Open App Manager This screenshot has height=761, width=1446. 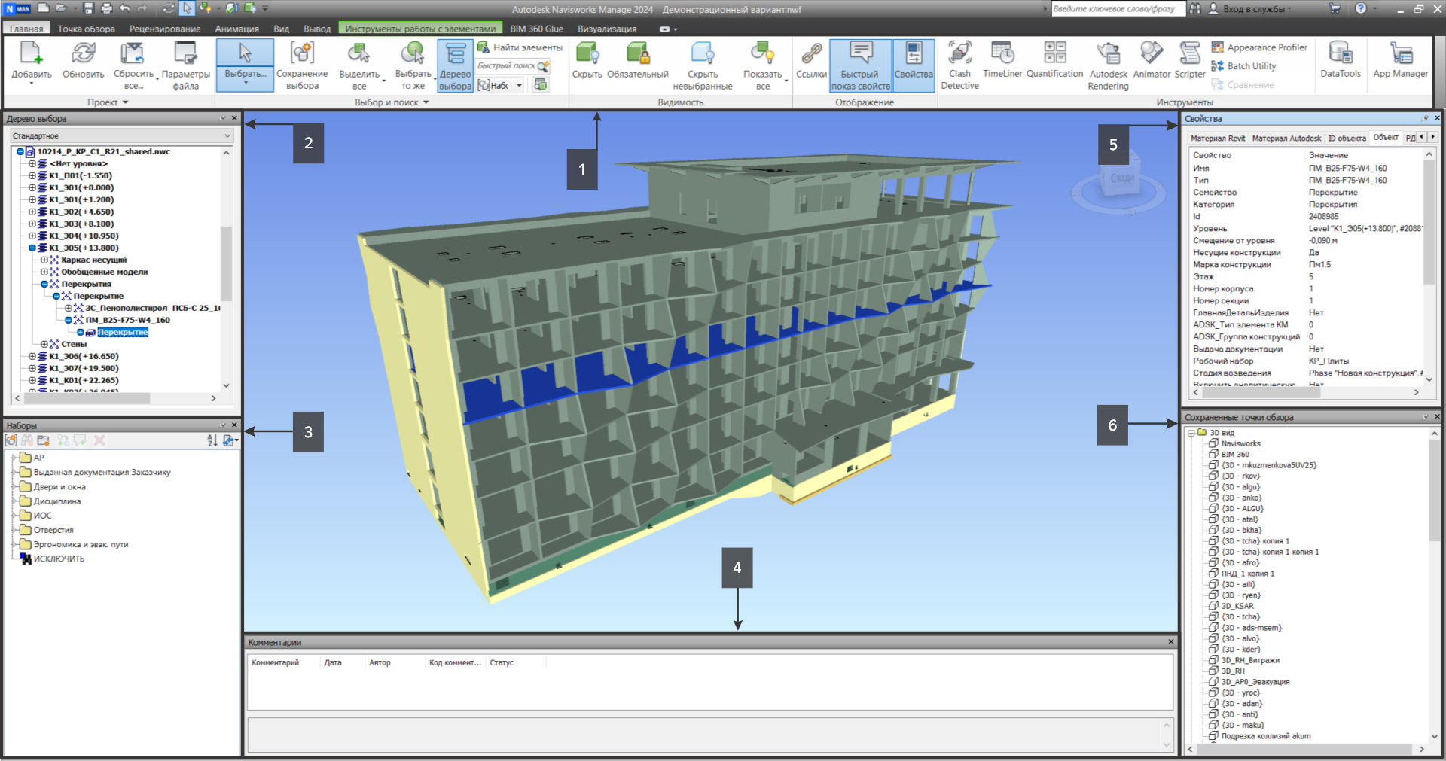1400,60
